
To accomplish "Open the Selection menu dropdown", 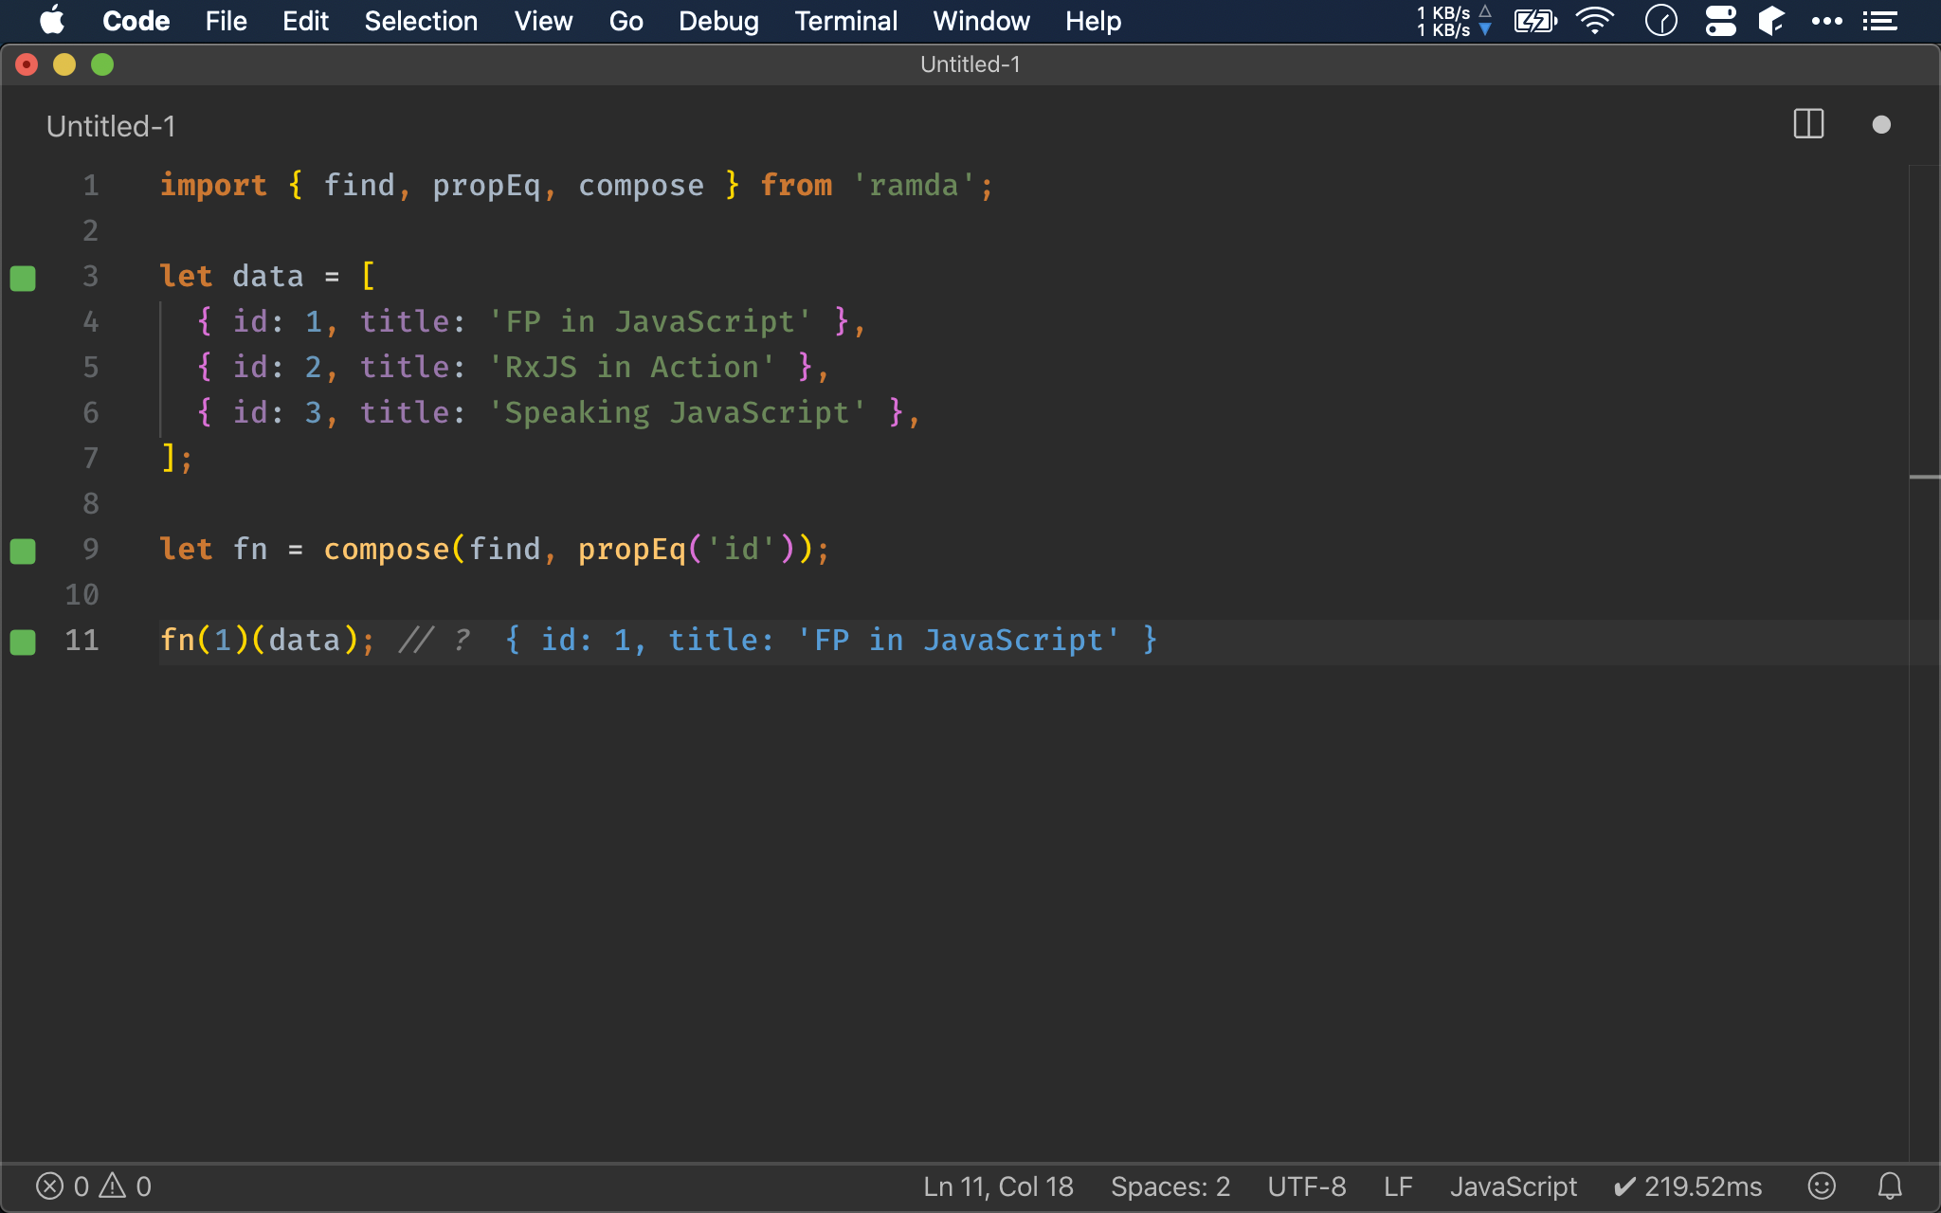I will [x=419, y=21].
